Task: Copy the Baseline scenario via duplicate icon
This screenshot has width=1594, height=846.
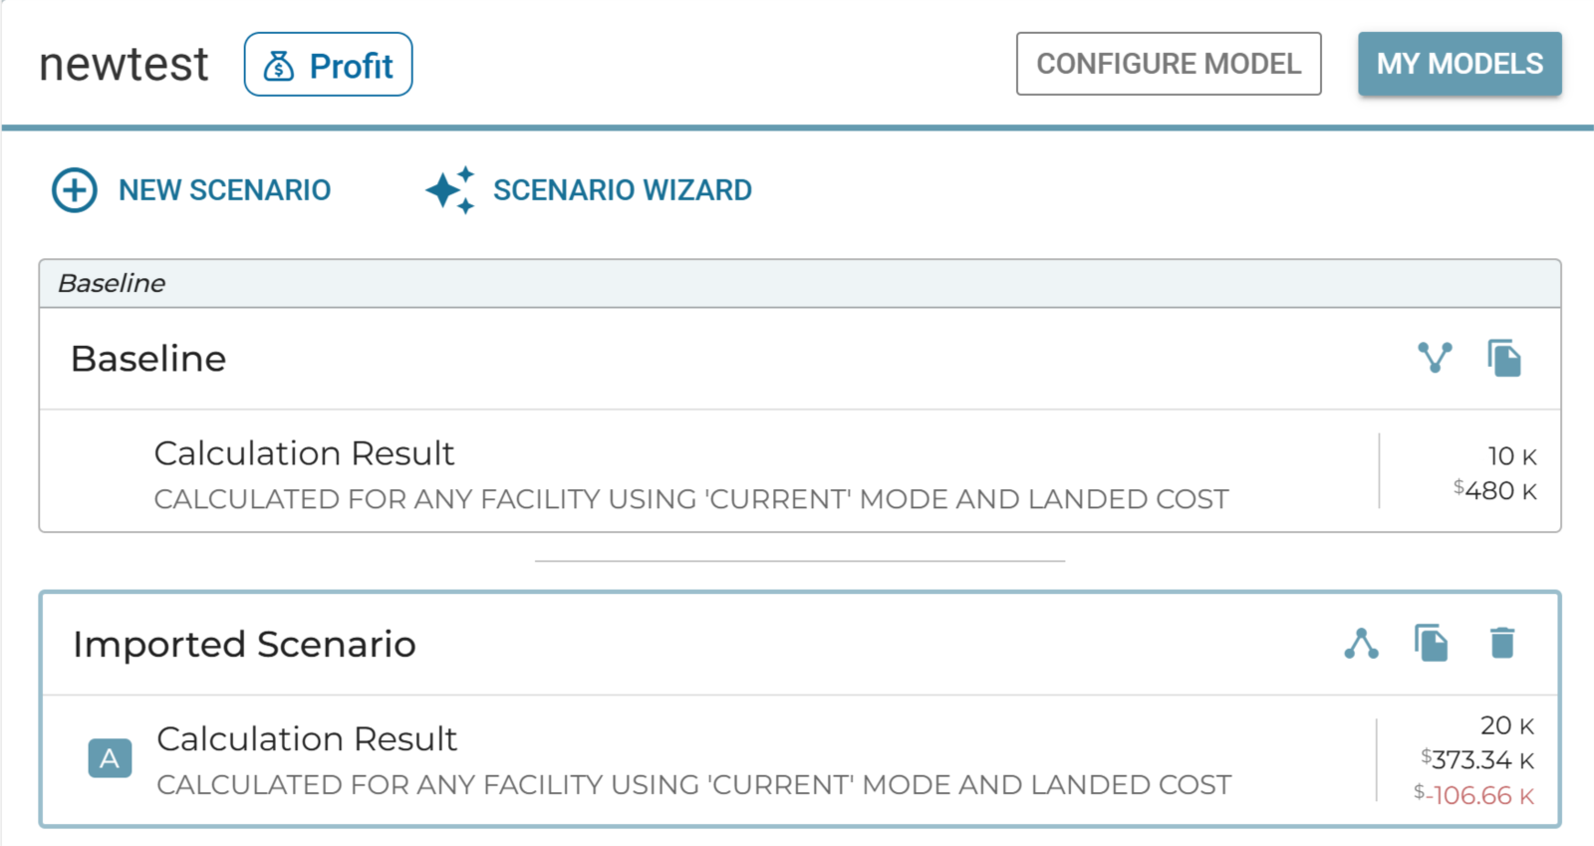Action: click(1504, 358)
